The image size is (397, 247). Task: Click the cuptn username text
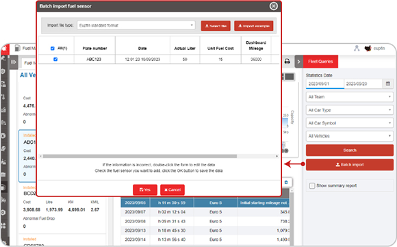coord(379,49)
